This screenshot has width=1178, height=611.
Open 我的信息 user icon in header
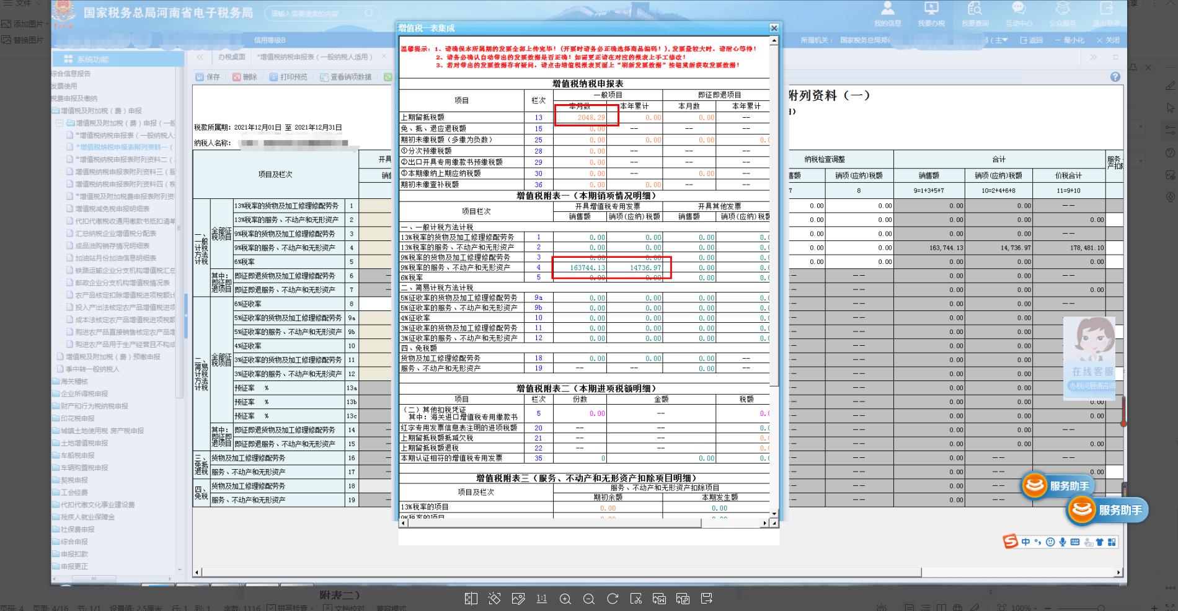pos(887,14)
